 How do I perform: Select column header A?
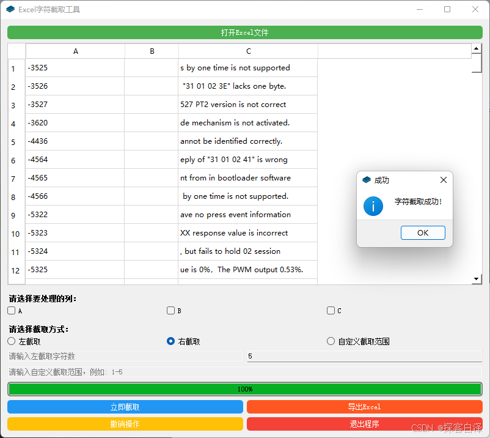[x=75, y=51]
